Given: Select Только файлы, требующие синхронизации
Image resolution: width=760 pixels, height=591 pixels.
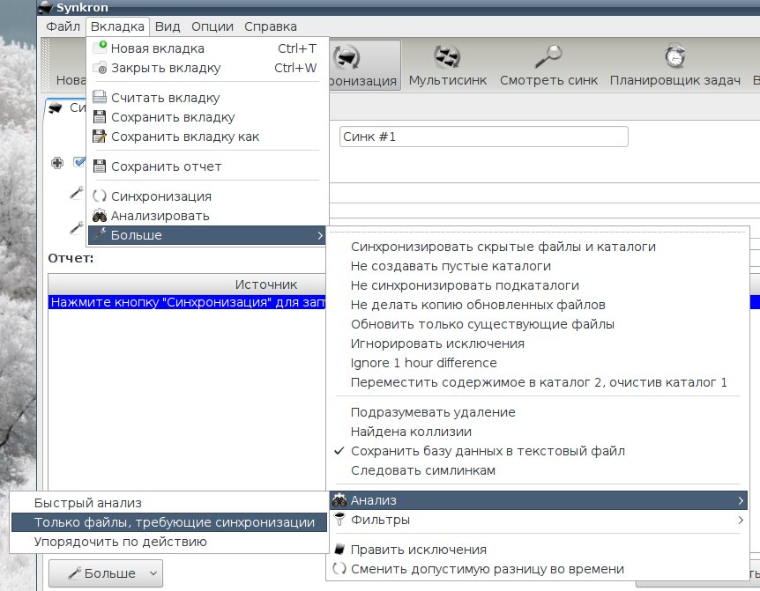Looking at the screenshot, I should coord(169,522).
